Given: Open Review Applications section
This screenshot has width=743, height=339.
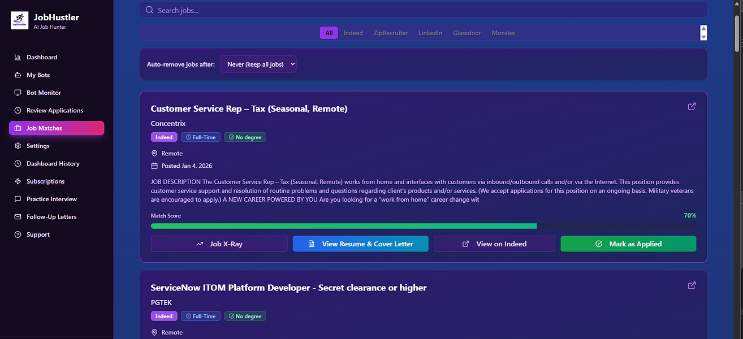Looking at the screenshot, I should pos(57,110).
